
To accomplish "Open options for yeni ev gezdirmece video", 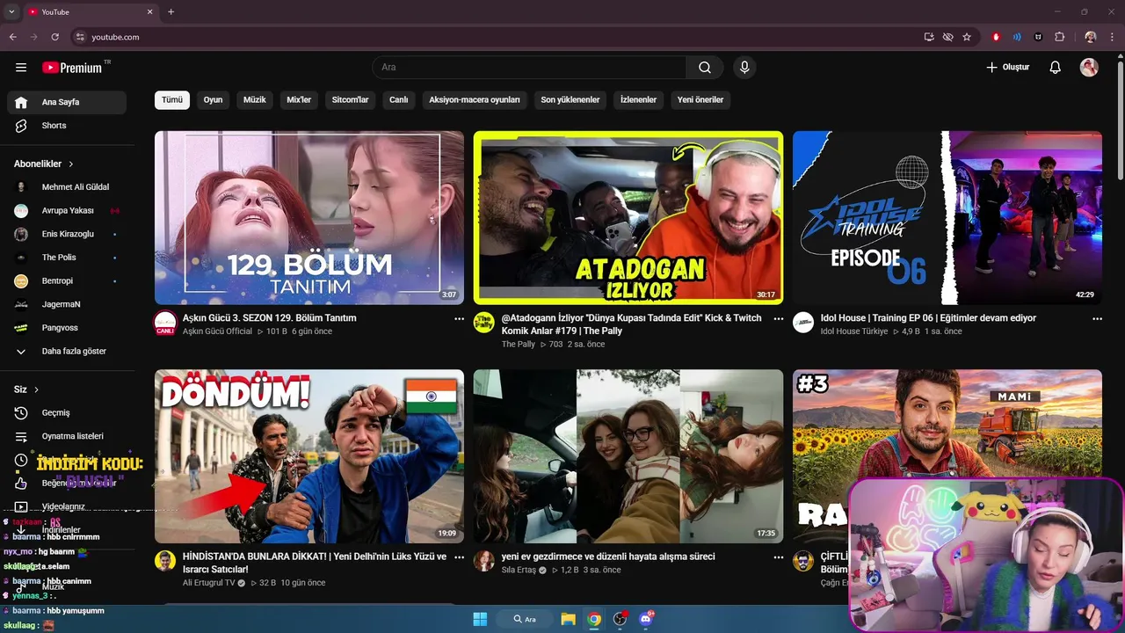I will click(x=778, y=557).
